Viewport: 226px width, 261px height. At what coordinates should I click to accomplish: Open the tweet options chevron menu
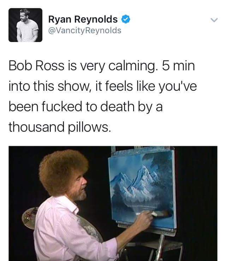pyautogui.click(x=214, y=20)
